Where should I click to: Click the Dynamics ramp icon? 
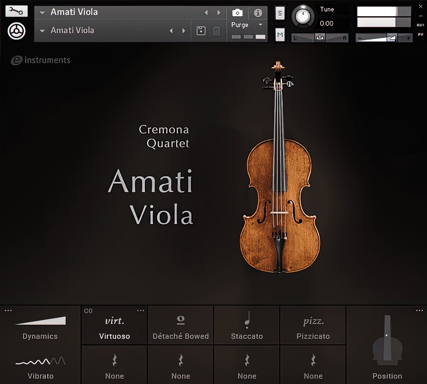click(x=40, y=321)
